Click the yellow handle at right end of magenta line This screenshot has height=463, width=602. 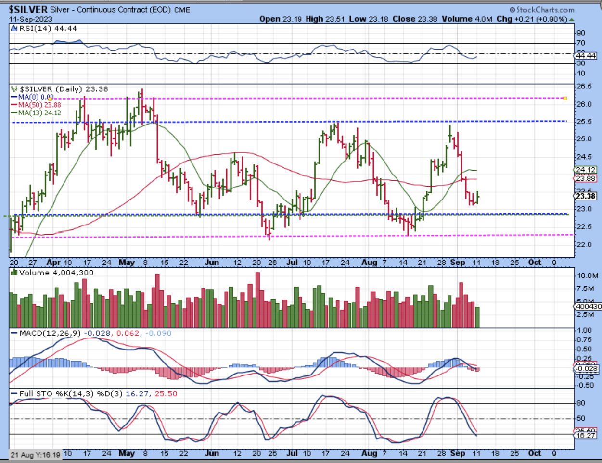pos(565,99)
